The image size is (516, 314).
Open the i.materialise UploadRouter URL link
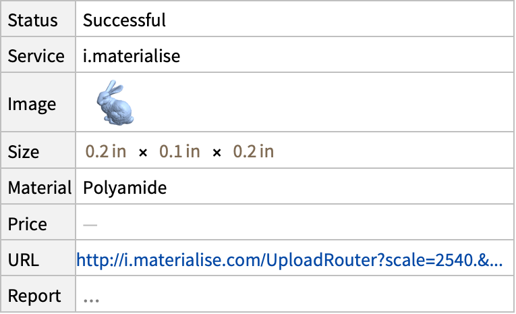289,260
